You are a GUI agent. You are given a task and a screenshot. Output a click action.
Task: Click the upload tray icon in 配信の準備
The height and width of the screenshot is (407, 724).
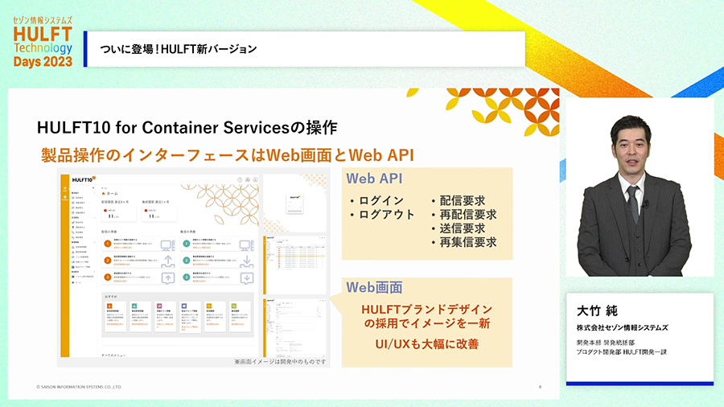pos(168,261)
